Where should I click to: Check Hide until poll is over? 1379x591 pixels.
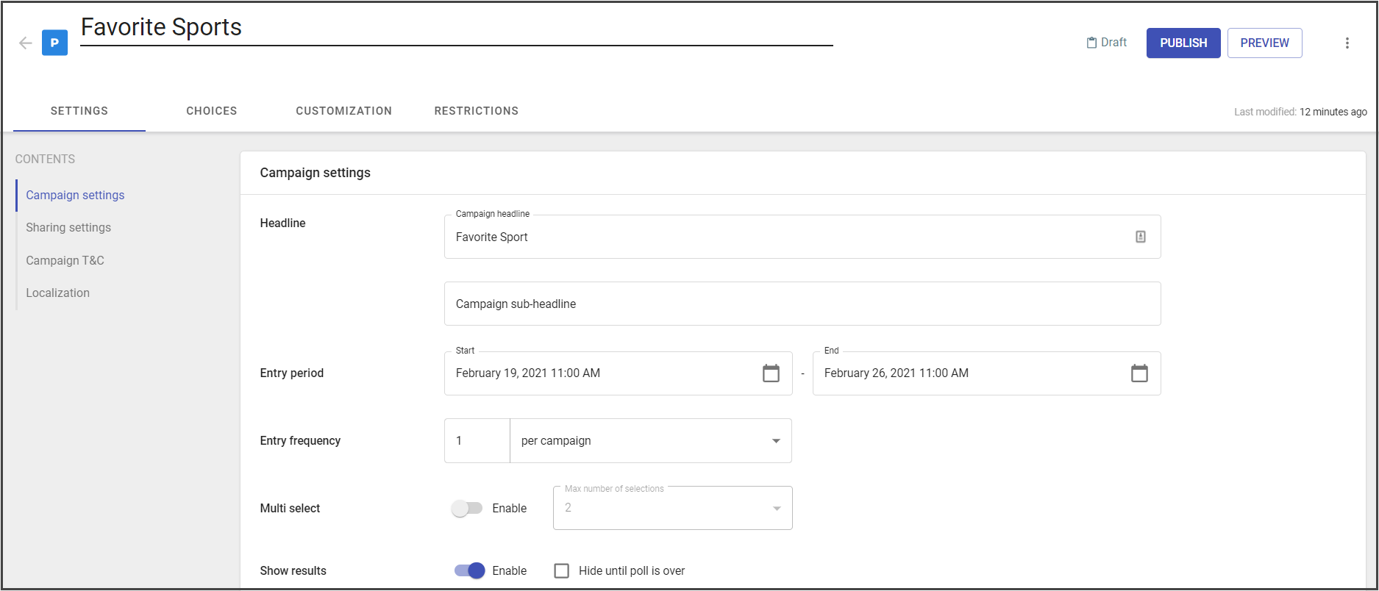[561, 570]
